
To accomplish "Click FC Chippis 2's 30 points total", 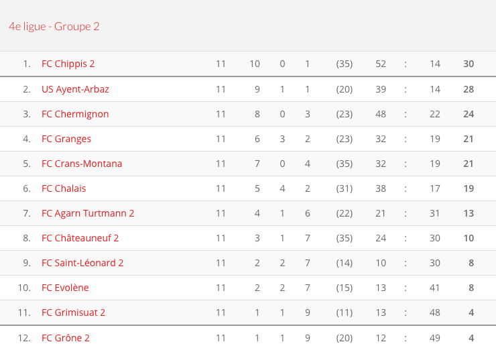I will (469, 64).
